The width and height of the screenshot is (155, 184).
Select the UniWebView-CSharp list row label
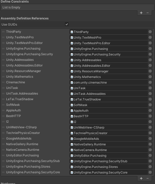pyautogui.click(x=21, y=127)
